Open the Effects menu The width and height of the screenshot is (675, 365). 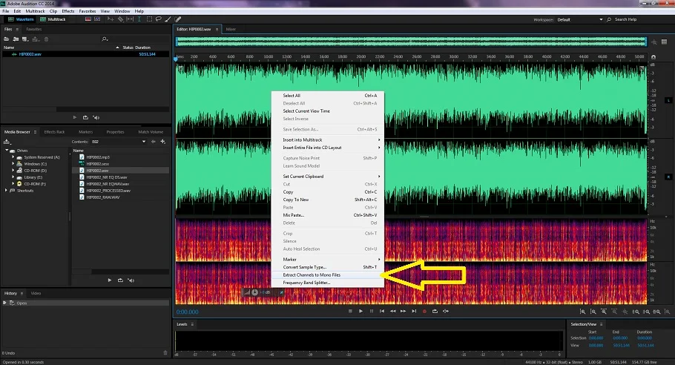[68, 11]
